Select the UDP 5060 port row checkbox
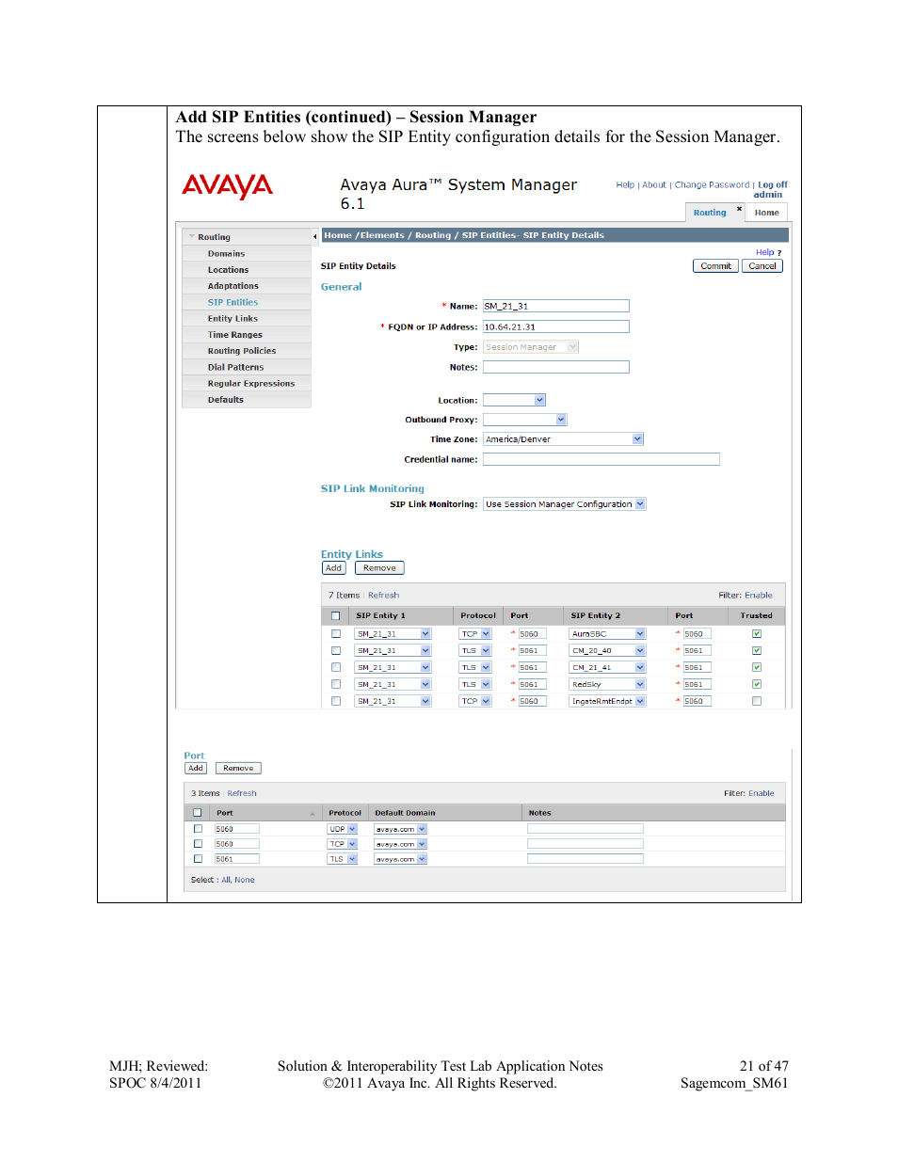 pos(198,829)
